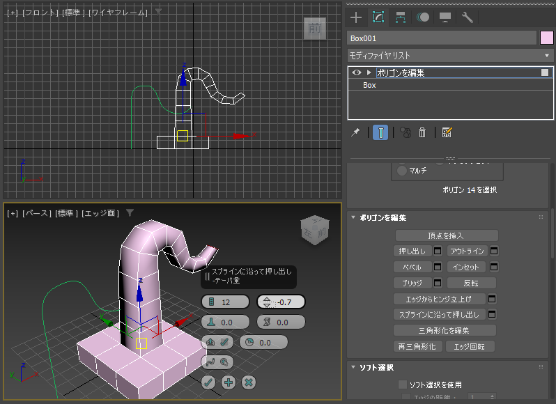Click the taper amount spinner showing -0.7

point(281,302)
